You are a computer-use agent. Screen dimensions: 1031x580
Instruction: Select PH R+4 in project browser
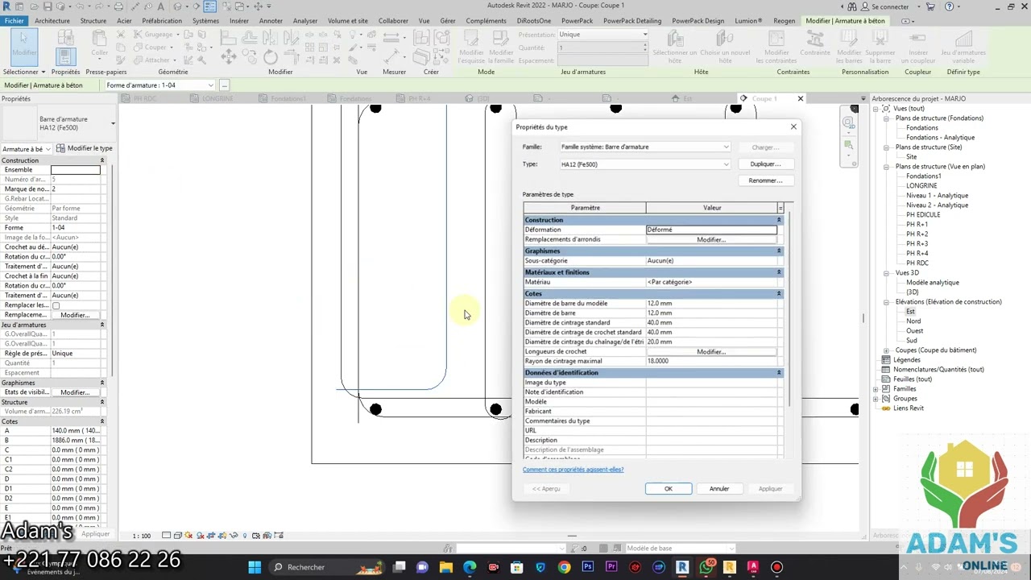point(917,254)
